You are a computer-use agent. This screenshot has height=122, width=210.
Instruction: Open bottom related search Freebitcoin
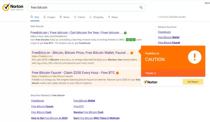pos(38,101)
